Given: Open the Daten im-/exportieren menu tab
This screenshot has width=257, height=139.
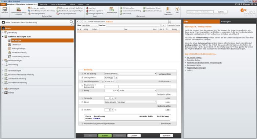Looking at the screenshot, I should [x=58, y=4].
